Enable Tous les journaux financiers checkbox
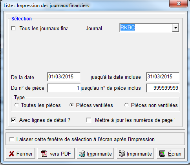The image size is (190, 165). coord(13,28)
